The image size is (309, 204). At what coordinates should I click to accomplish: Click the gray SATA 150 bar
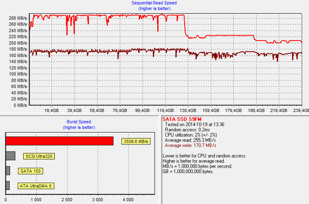tap(8, 171)
